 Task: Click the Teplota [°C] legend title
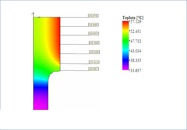click(133, 18)
